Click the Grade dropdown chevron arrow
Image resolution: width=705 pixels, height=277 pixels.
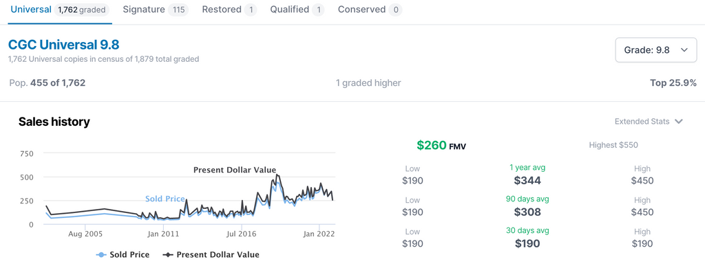pos(684,50)
